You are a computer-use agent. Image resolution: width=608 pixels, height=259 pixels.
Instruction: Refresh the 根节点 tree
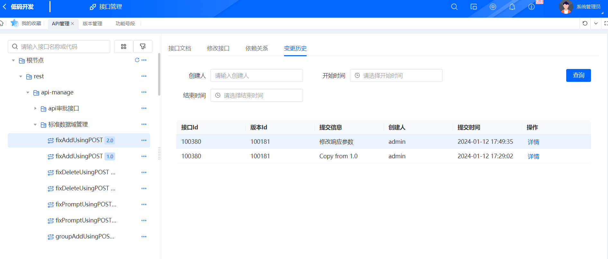[x=137, y=60]
